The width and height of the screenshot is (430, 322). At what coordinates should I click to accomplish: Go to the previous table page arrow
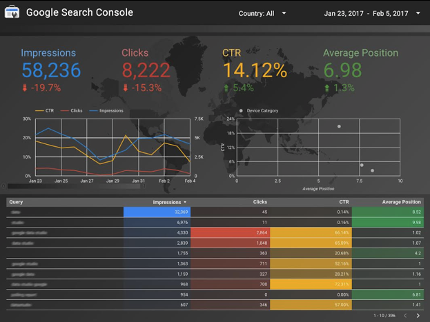coord(405,316)
